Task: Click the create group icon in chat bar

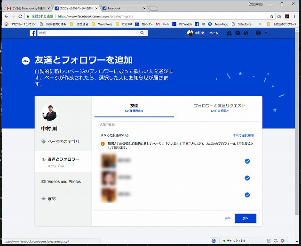Action: point(276,241)
